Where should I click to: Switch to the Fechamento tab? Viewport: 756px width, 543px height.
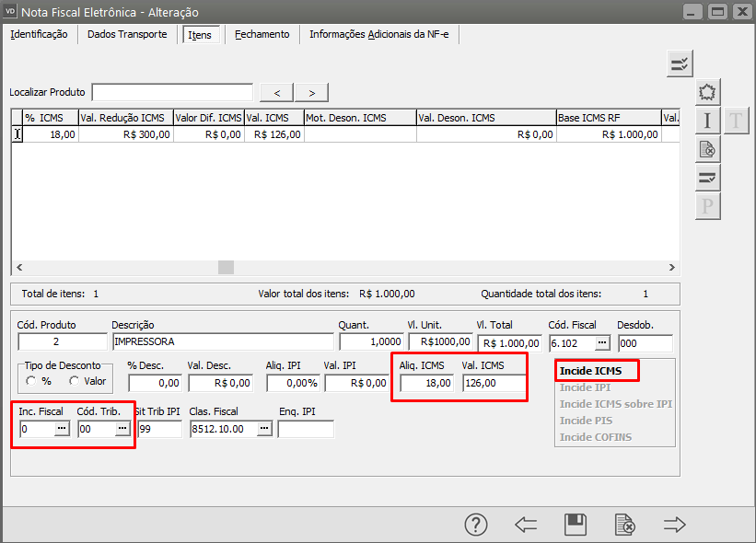pyautogui.click(x=262, y=35)
